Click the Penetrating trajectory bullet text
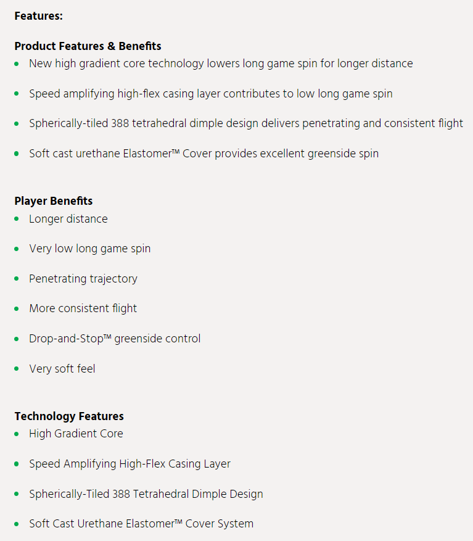 pyautogui.click(x=83, y=279)
